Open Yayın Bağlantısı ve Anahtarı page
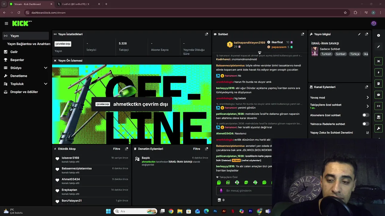 [29, 44]
